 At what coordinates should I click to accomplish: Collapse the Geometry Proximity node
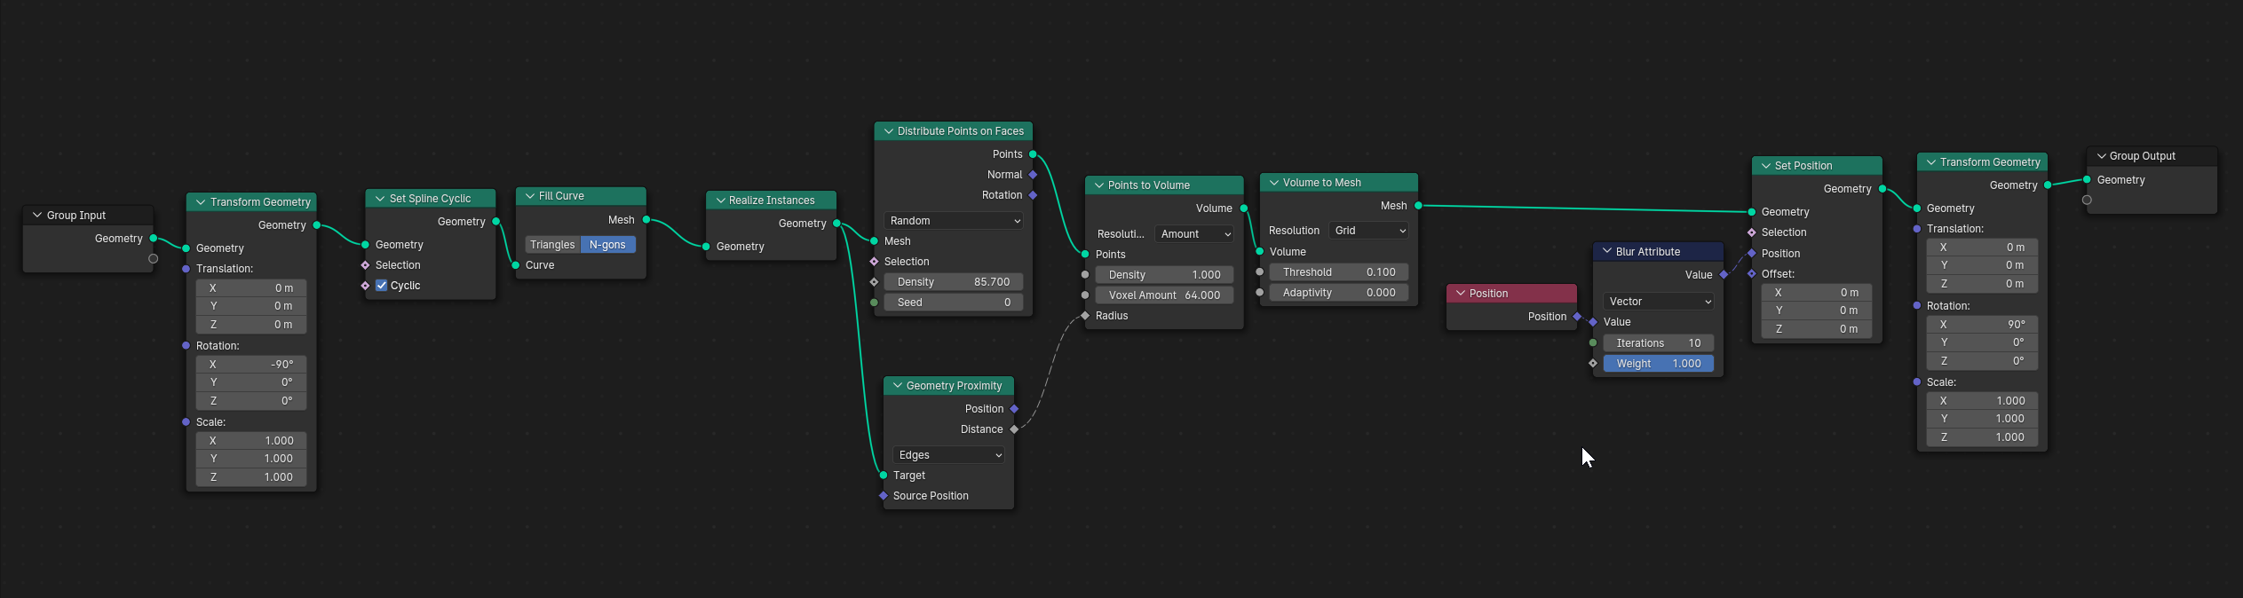898,386
